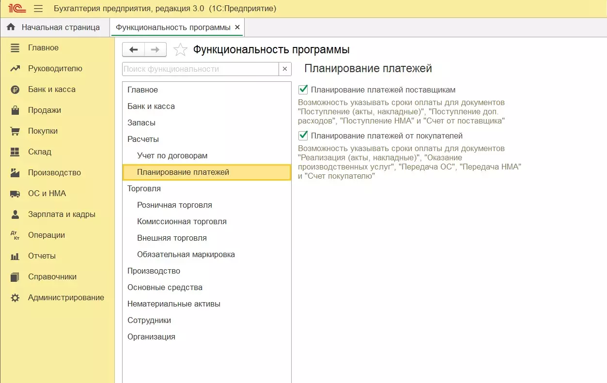
Task: Open Производство in the left sidebar
Action: (57, 172)
